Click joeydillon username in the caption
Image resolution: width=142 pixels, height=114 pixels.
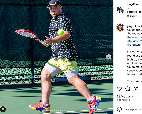coord(133,26)
